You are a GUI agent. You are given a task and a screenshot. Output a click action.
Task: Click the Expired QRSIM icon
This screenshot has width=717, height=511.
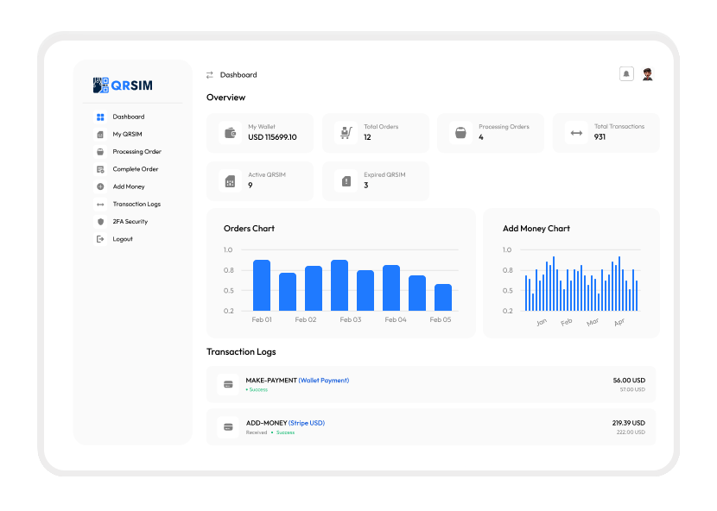[x=346, y=181]
